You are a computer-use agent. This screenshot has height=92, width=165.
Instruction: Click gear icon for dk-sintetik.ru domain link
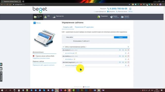126,59
